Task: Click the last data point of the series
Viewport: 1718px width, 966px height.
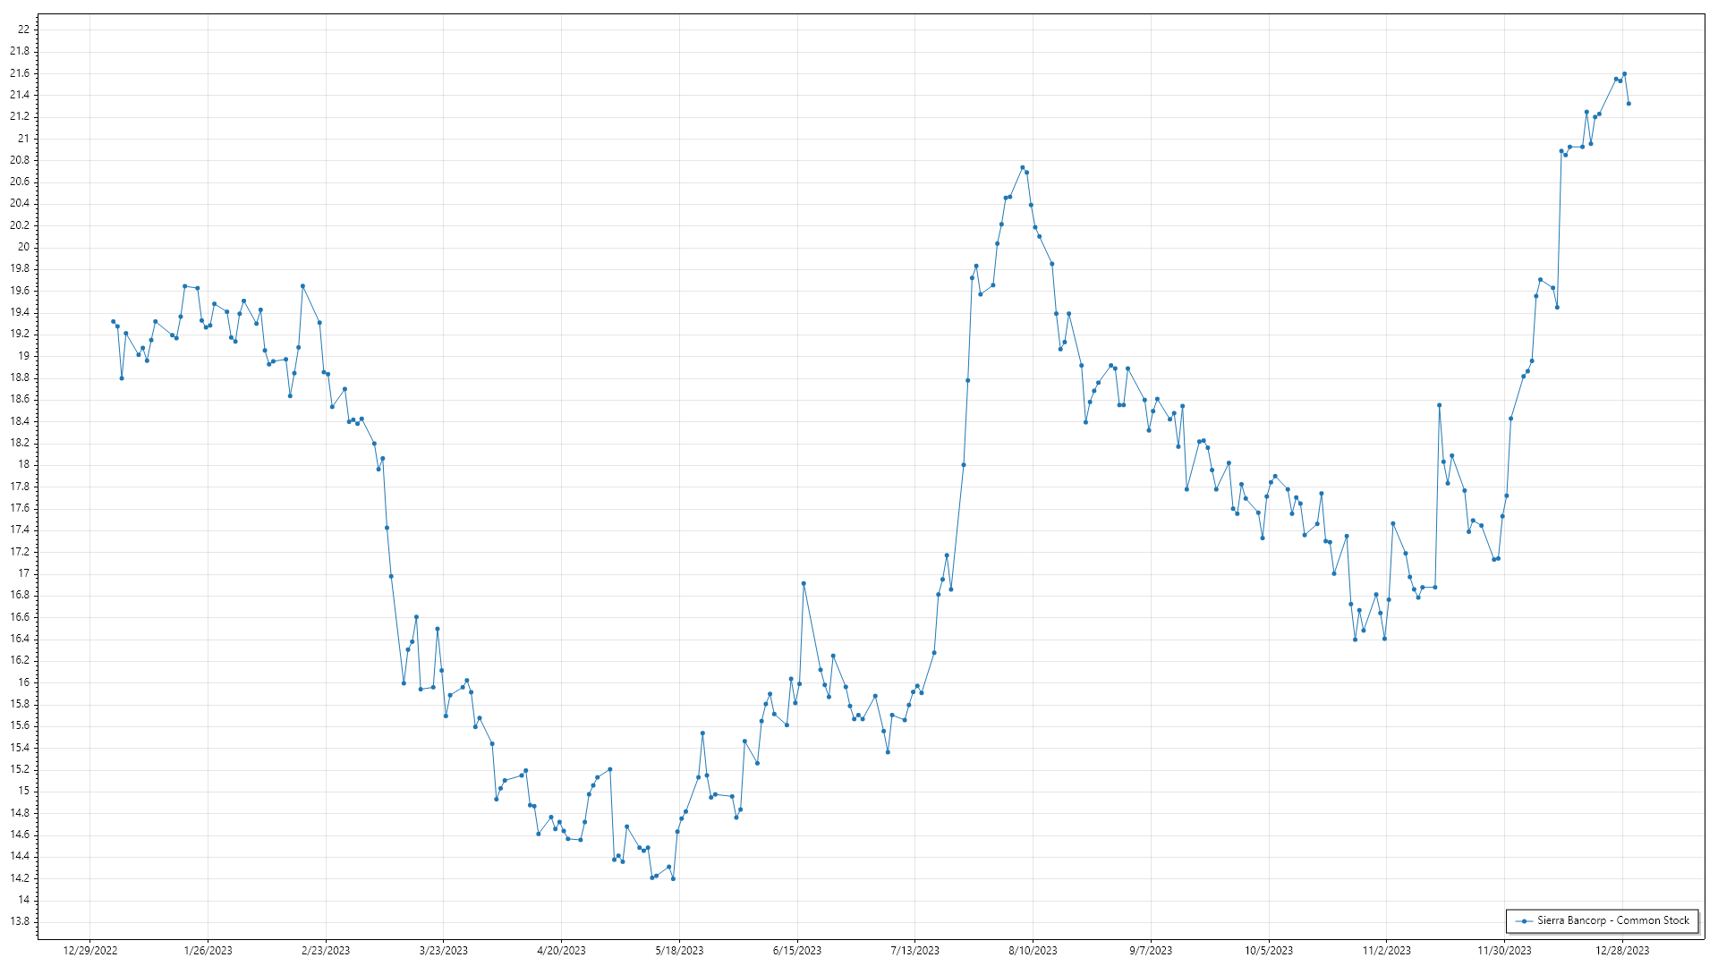Action: click(1629, 104)
